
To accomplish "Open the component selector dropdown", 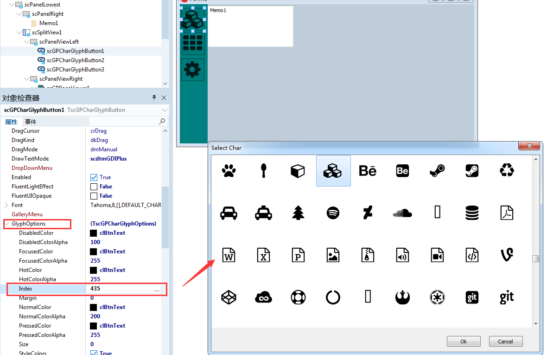I will [165, 110].
